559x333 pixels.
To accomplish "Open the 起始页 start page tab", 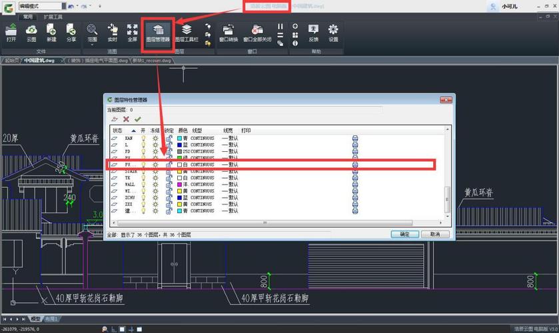I will click(x=12, y=61).
